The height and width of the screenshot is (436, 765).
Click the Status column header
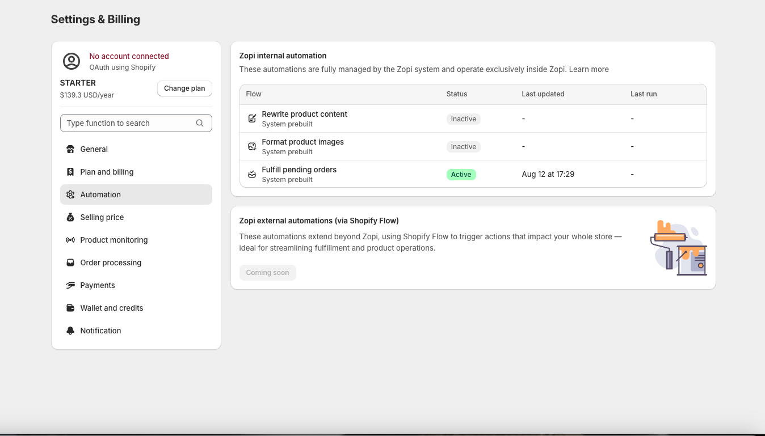457,94
